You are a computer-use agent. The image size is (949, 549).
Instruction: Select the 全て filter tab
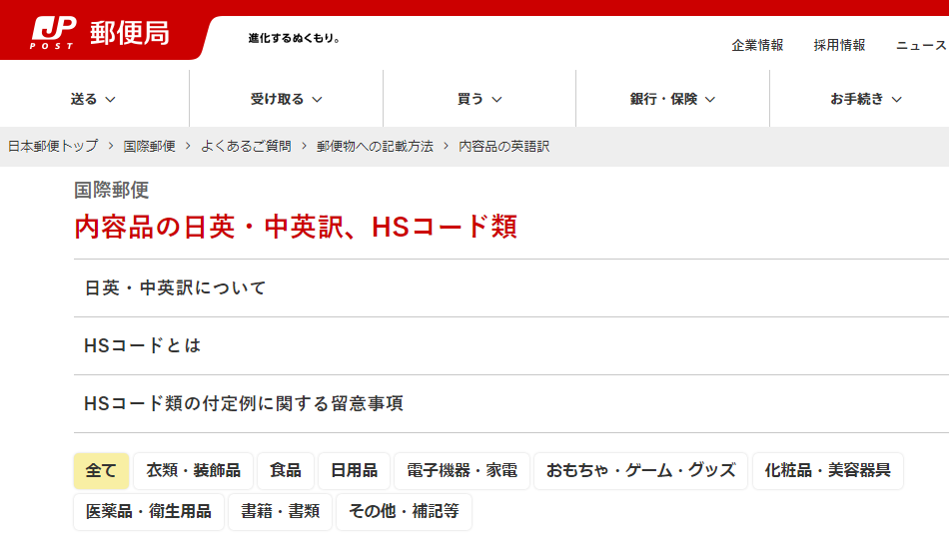[x=101, y=470]
